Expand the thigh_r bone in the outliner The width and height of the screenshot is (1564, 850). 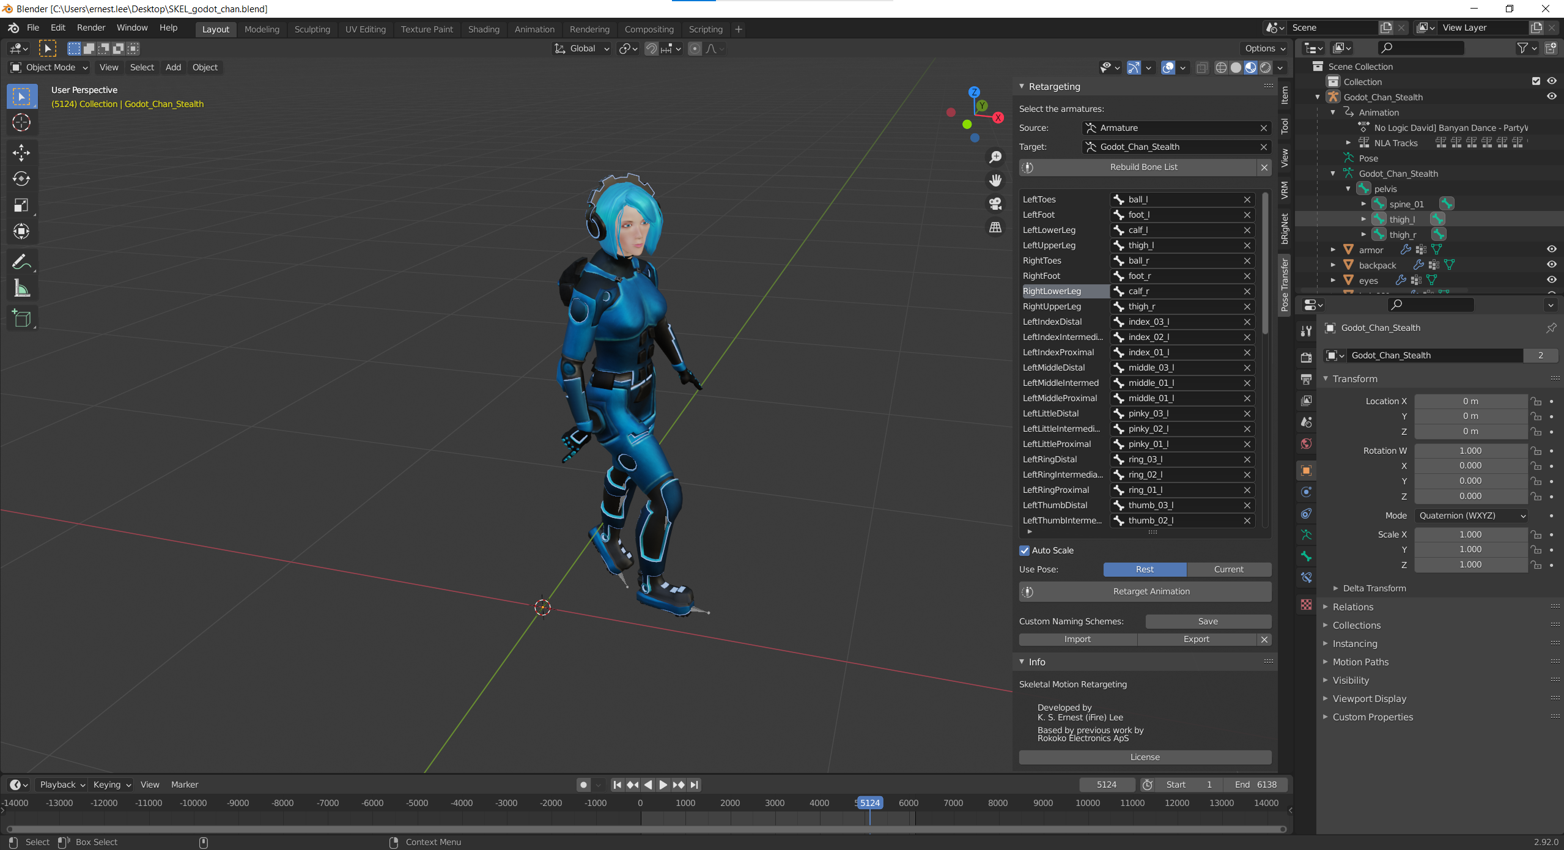1363,234
